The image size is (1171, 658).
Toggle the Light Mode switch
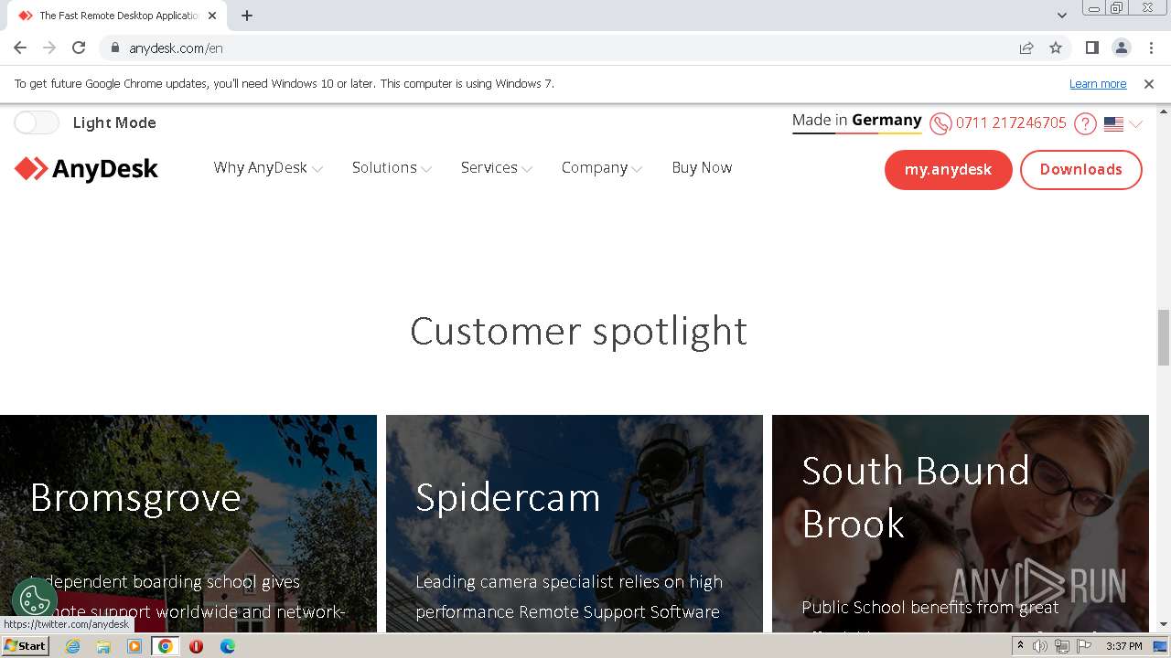[37, 122]
